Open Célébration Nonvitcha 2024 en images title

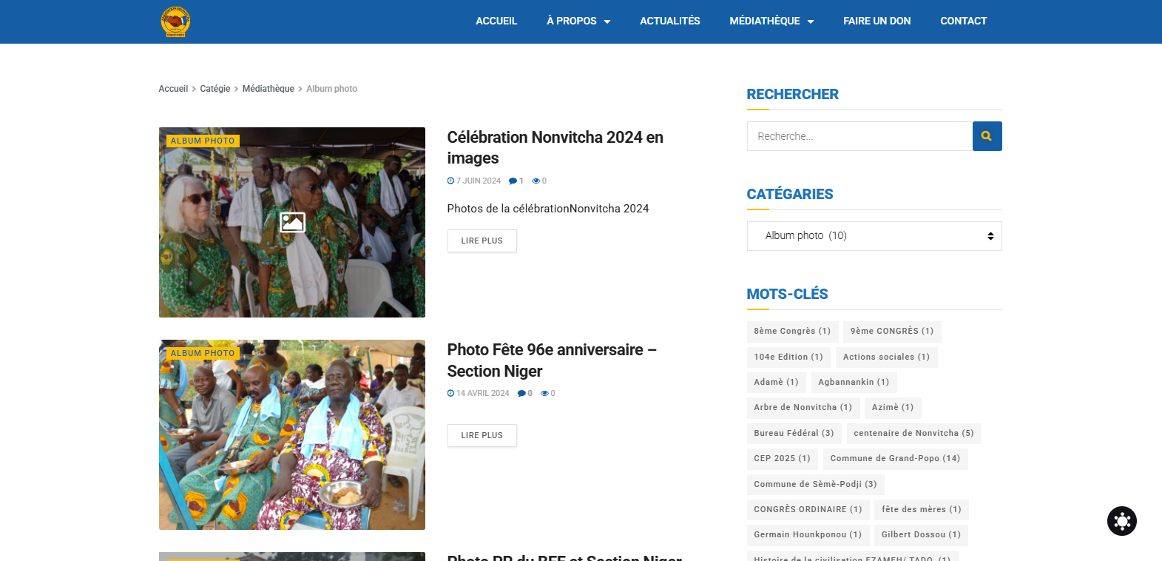555,147
